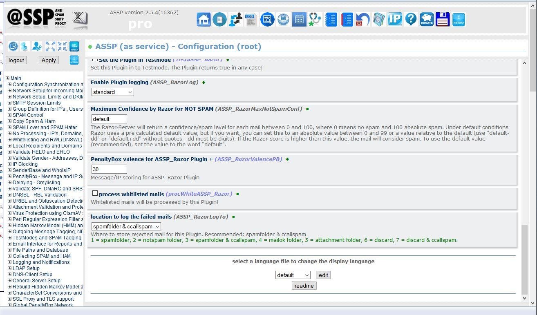Click the Donate piggy bank icon
The width and height of the screenshot is (537, 315).
[426, 19]
